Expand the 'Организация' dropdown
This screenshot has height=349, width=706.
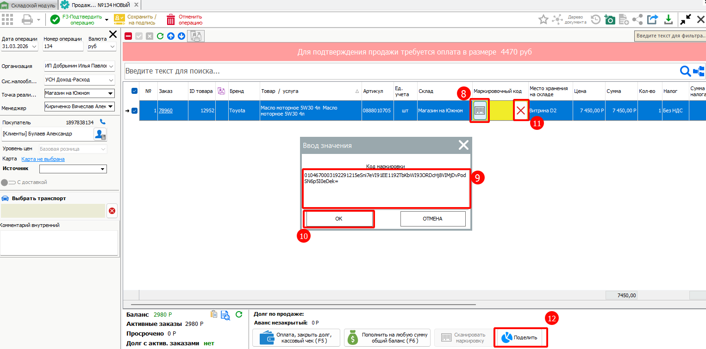[x=110, y=66]
